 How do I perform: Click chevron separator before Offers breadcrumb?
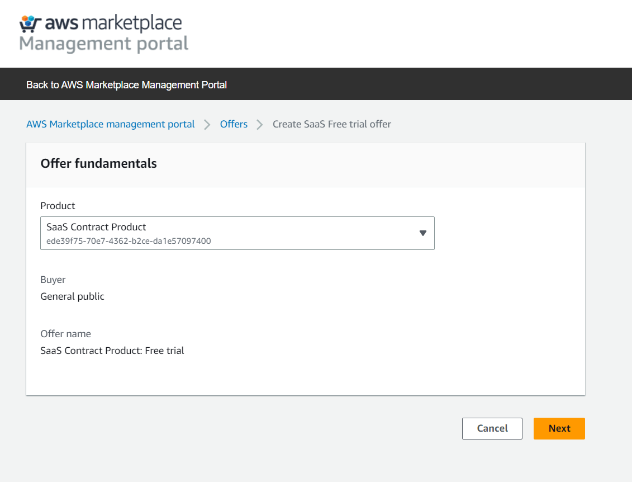(207, 125)
